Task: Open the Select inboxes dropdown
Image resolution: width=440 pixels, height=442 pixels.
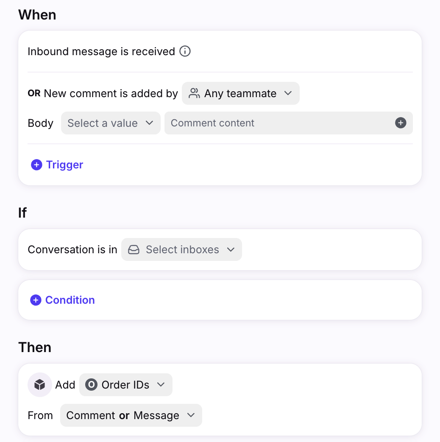Action: click(x=181, y=249)
